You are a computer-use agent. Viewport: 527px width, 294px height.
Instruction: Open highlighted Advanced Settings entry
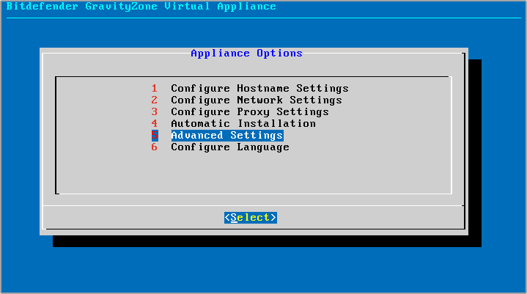(217, 136)
